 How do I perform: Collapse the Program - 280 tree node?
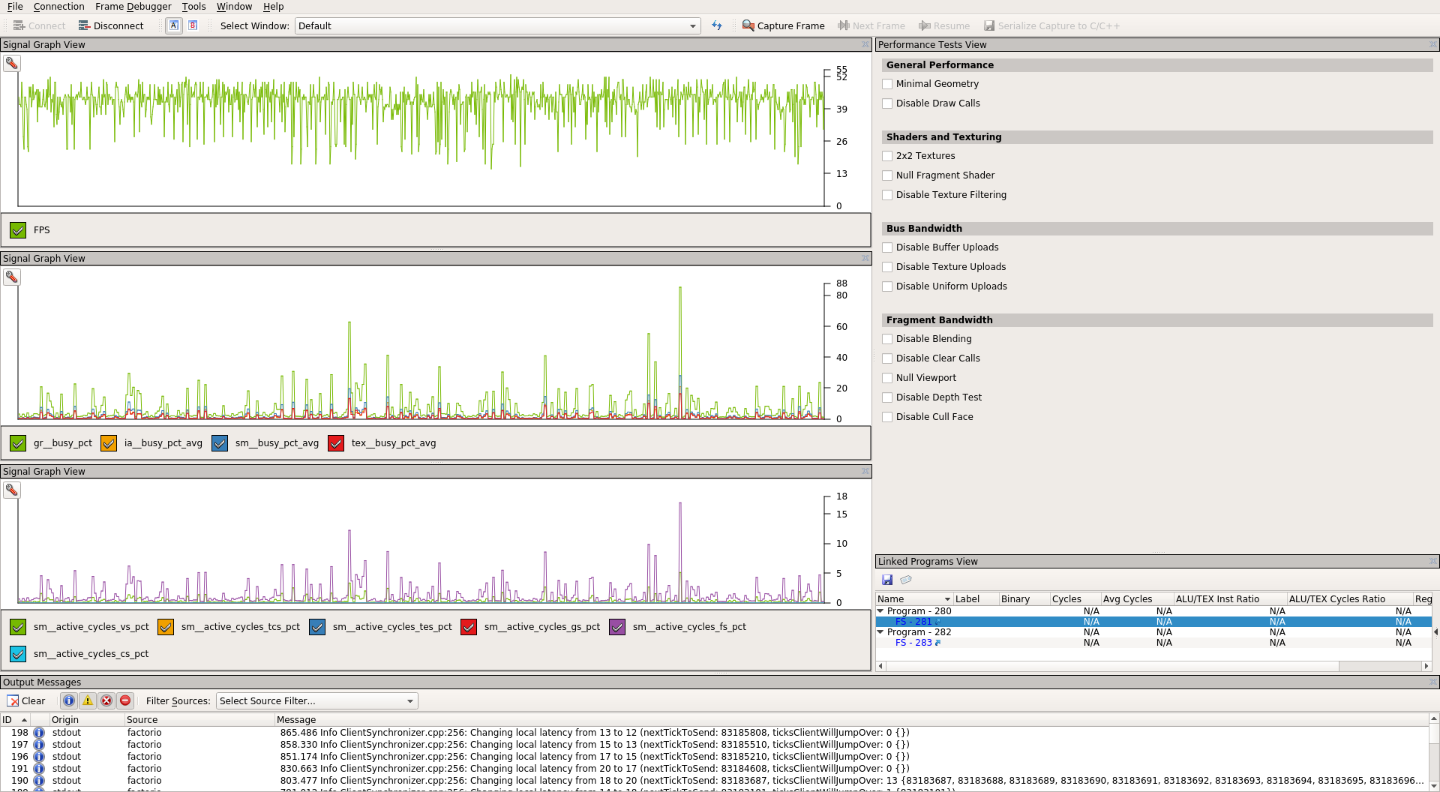pyautogui.click(x=880, y=611)
